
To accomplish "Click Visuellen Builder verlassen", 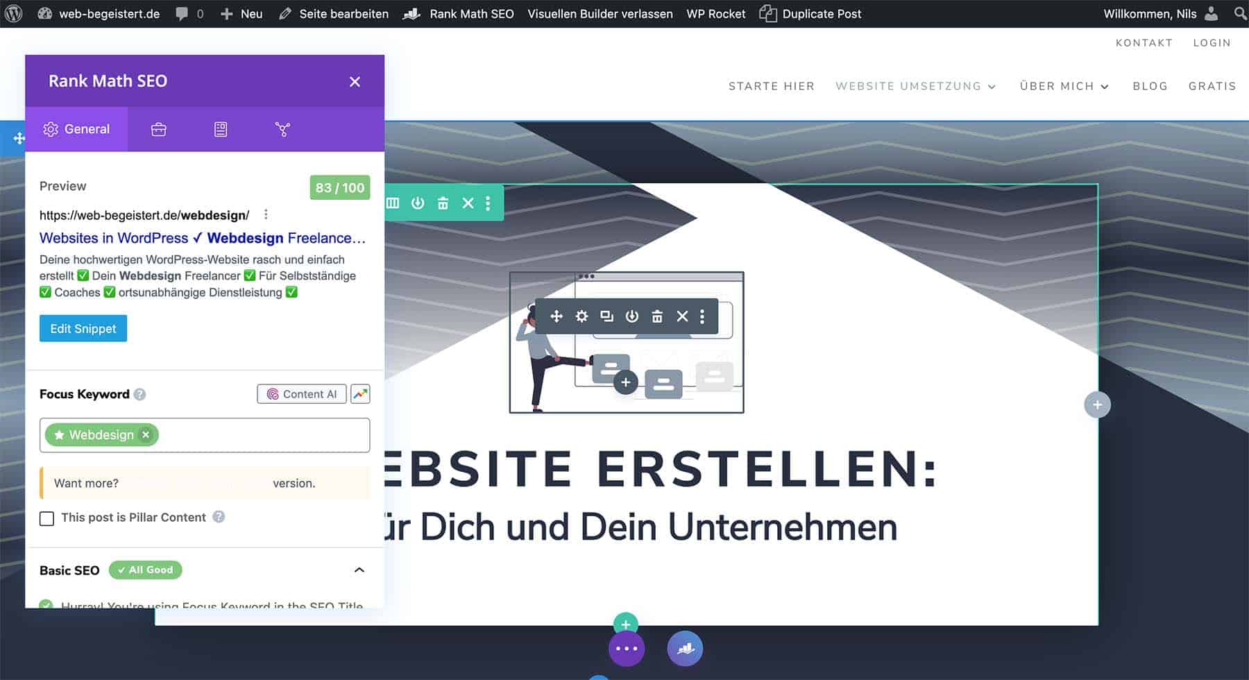I will [600, 13].
